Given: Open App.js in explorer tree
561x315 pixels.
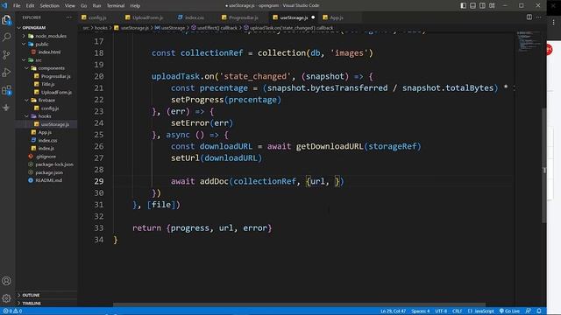Looking at the screenshot, I should [45, 132].
